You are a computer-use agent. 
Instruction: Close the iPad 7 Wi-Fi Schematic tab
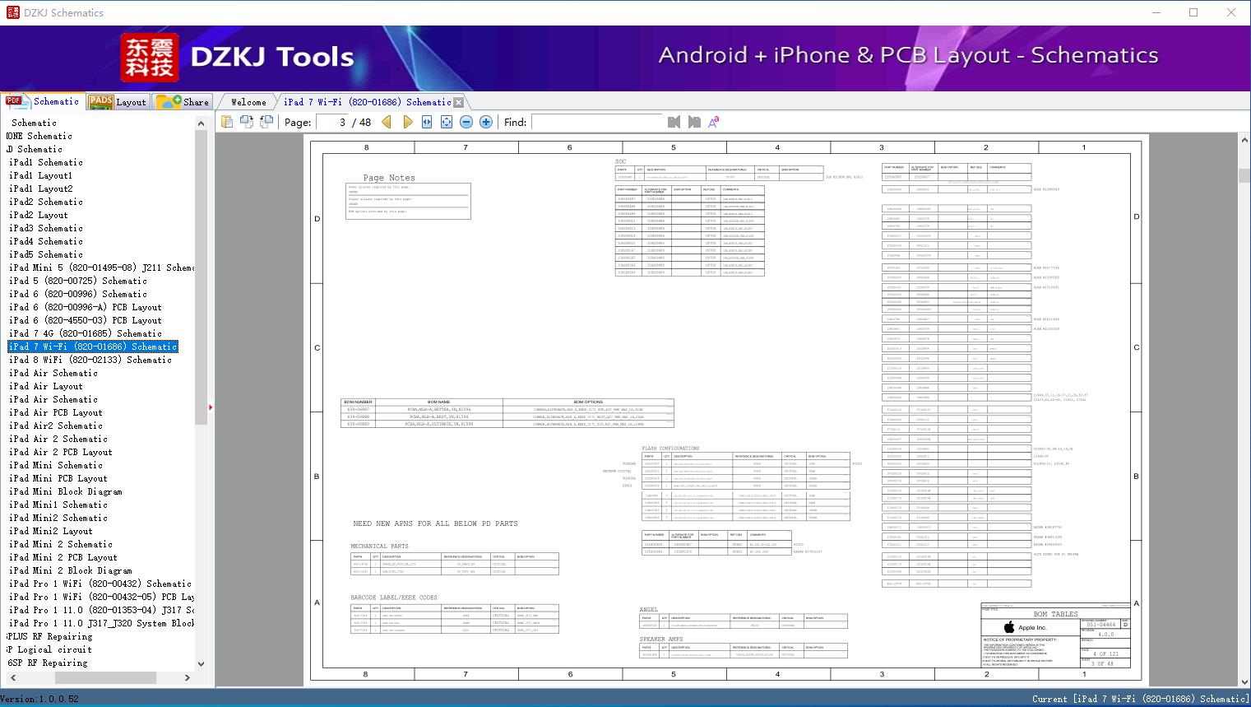[459, 102]
